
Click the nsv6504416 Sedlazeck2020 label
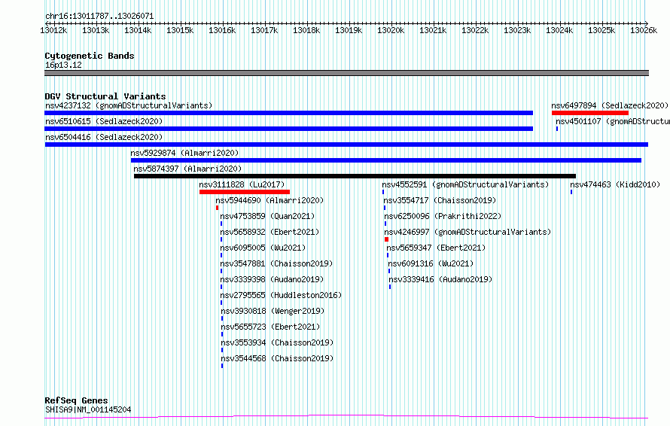tap(104, 137)
